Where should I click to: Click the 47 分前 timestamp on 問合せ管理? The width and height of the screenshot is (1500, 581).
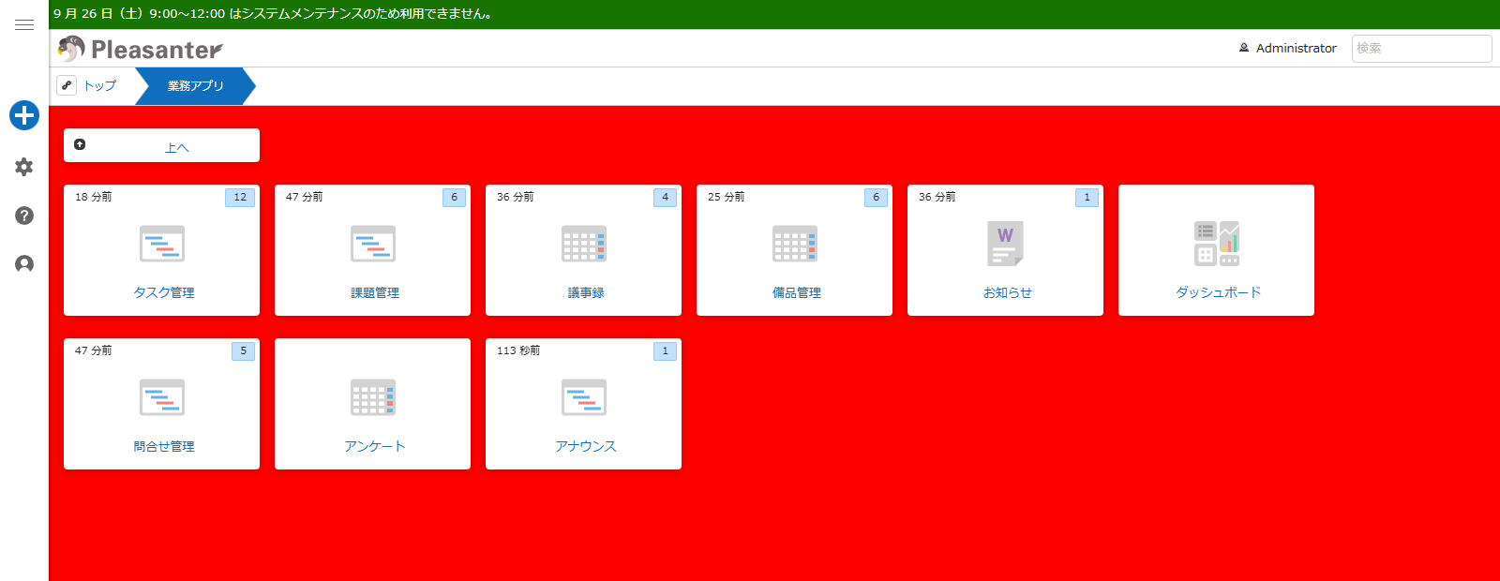93,350
